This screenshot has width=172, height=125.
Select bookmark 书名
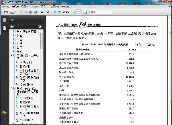19,40
